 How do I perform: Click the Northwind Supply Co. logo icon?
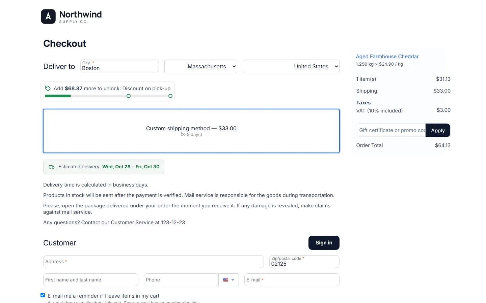coord(48,16)
